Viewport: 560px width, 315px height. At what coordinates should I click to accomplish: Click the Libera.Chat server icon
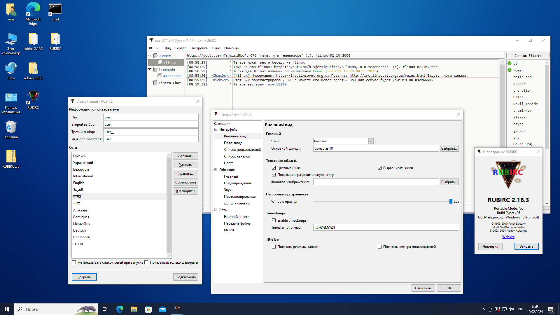(x=155, y=83)
